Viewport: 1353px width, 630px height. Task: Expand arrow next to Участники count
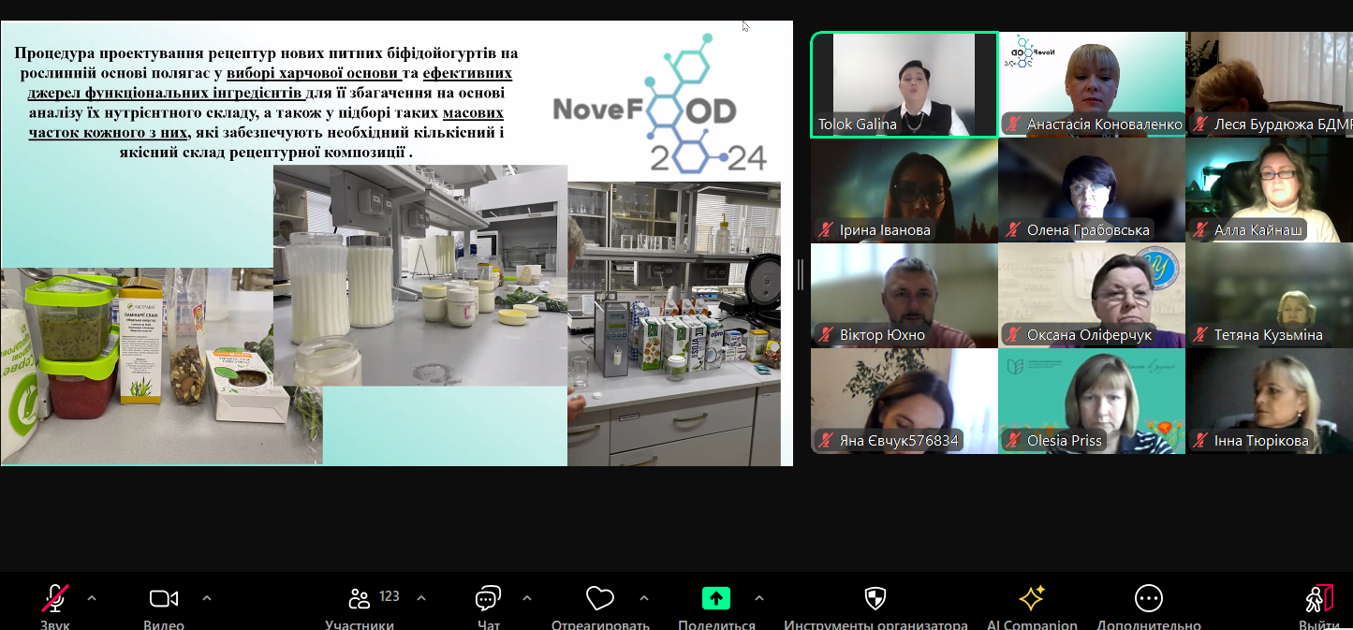[x=421, y=598]
